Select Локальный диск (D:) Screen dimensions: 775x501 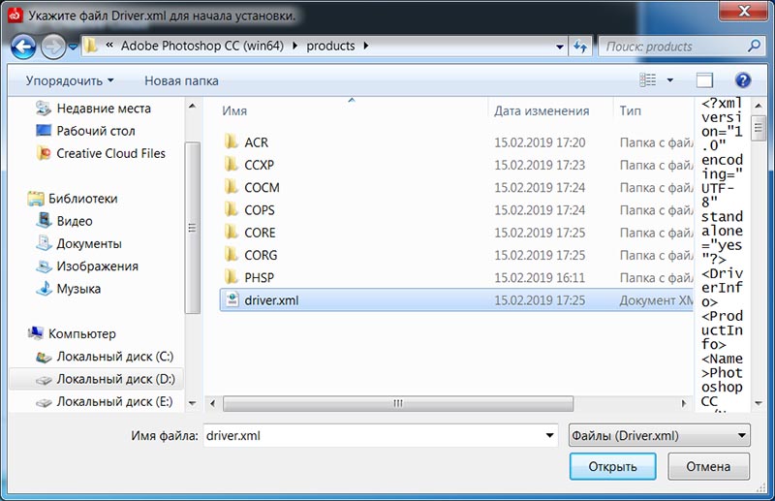click(96, 379)
